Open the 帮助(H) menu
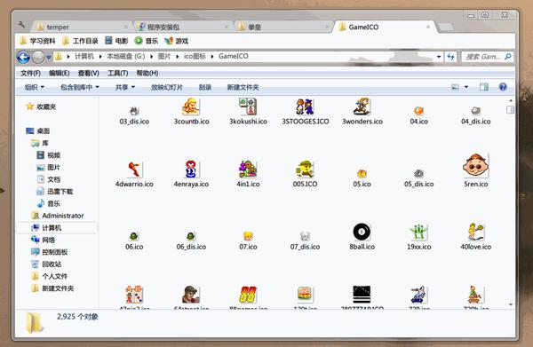 pos(147,73)
